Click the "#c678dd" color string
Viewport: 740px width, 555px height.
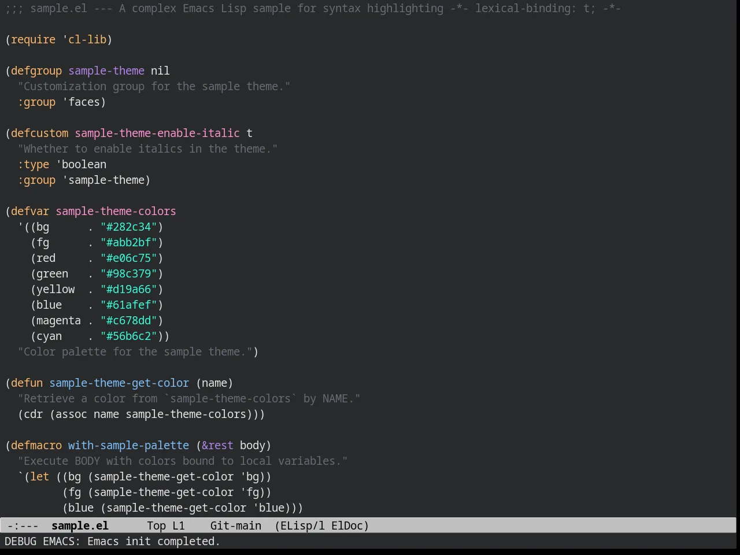pos(129,320)
